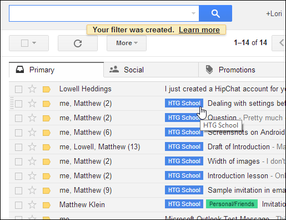This screenshot has width=286, height=220.
Task: Star the Screenshots on Android email
Action: coord(32,133)
